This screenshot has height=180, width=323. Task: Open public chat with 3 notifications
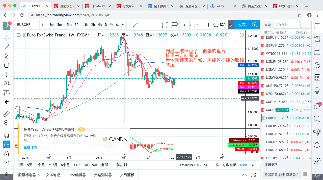(317, 106)
